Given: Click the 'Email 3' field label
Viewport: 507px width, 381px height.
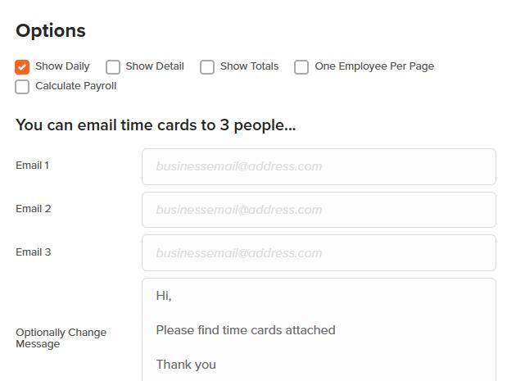Looking at the screenshot, I should pos(34,252).
